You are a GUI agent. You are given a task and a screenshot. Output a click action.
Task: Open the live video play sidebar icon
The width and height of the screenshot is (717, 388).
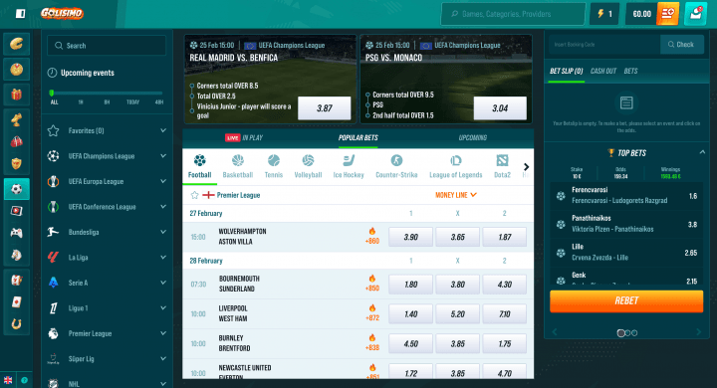(x=17, y=211)
